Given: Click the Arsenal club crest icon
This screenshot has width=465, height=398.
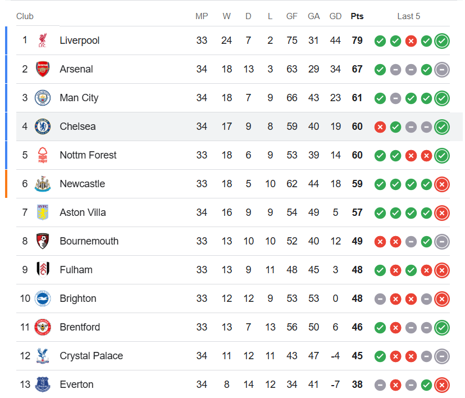Looking at the screenshot, I should click(43, 69).
